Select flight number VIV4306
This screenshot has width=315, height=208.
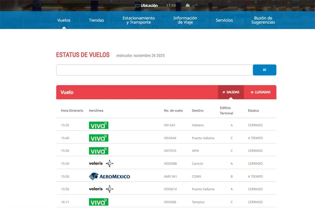point(170,202)
